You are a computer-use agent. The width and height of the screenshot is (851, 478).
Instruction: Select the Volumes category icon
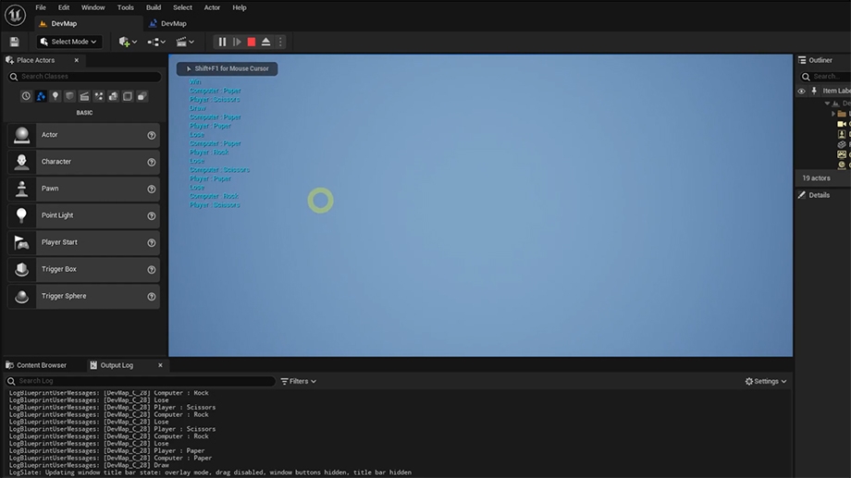point(128,96)
